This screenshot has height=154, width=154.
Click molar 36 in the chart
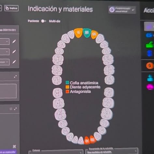pos(107,114)
